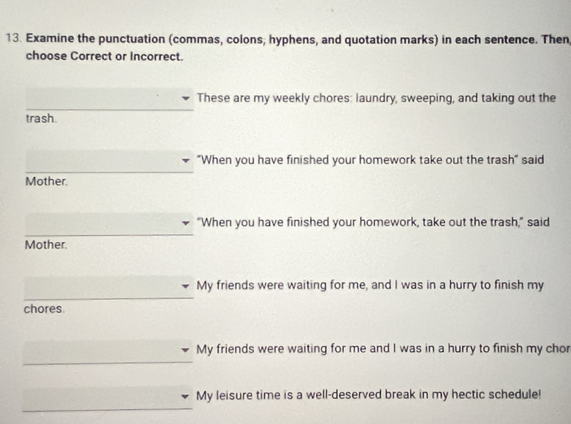Expand dropdown for 'waiting for me and' sentence
This screenshot has height=424, width=571.
109,350
